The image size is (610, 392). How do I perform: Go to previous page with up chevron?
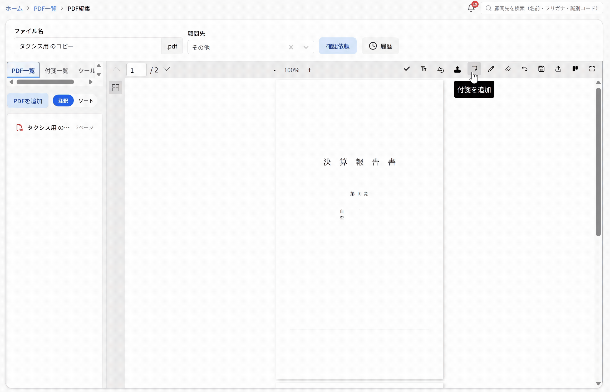coord(116,69)
